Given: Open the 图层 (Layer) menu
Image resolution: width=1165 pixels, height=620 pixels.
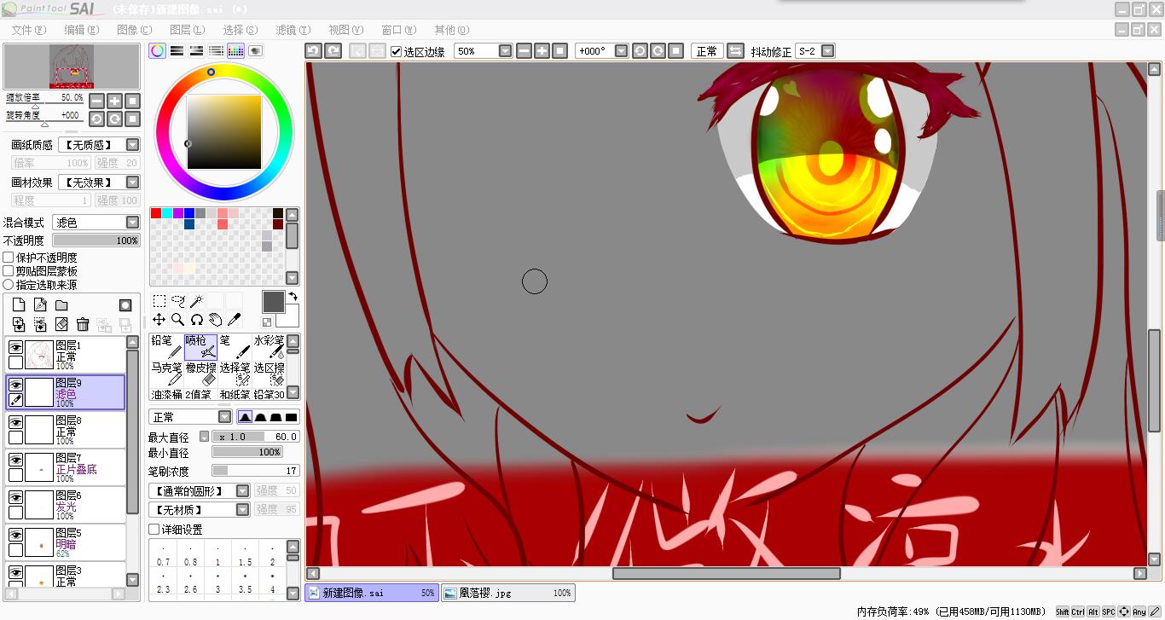Looking at the screenshot, I should tap(187, 30).
